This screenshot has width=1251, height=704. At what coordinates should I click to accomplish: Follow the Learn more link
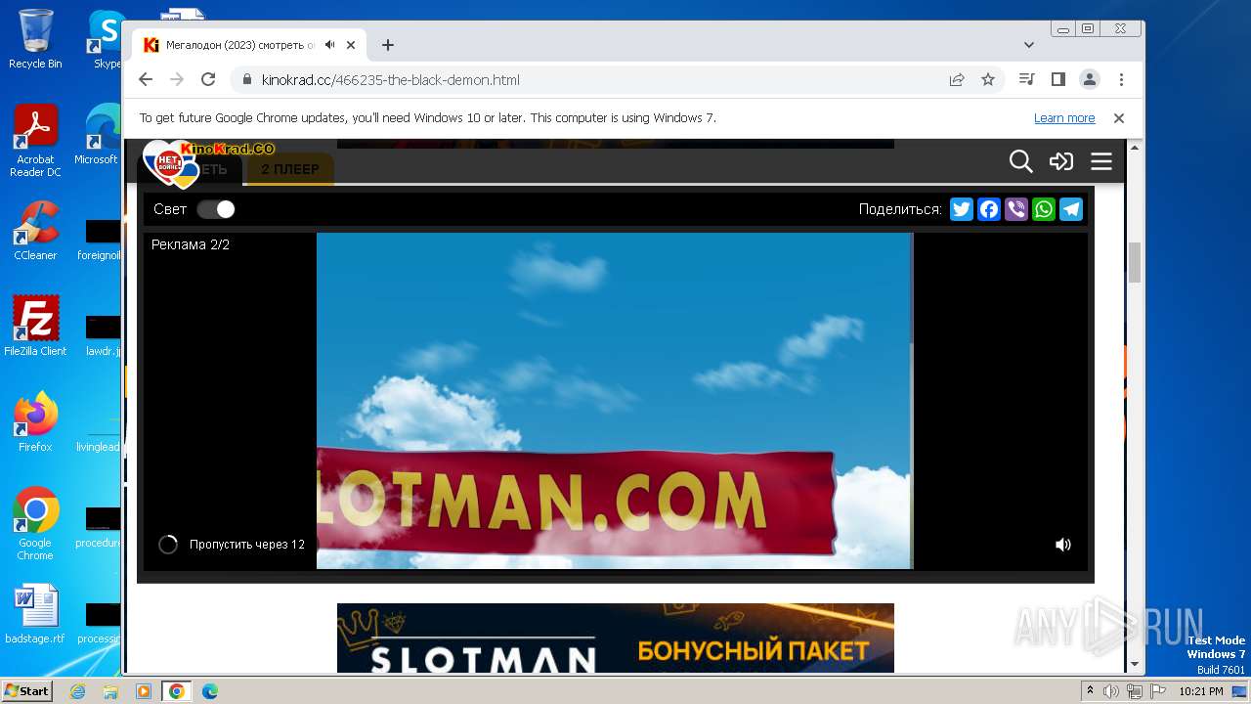pos(1064,118)
